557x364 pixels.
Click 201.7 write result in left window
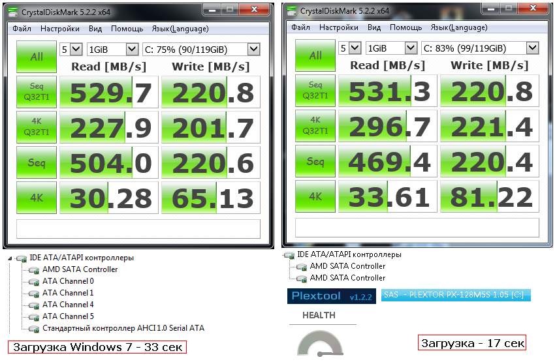pos(211,127)
